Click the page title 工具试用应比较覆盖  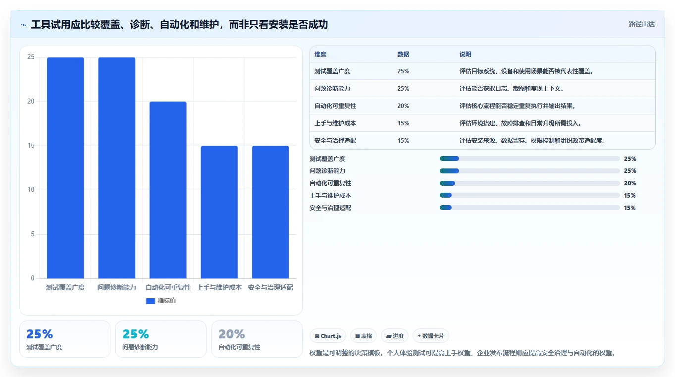point(179,25)
